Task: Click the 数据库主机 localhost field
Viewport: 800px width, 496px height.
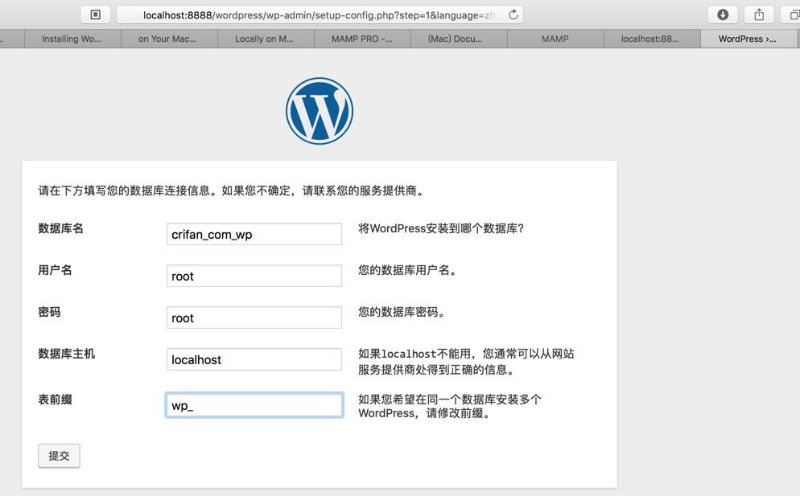Action: click(x=254, y=359)
